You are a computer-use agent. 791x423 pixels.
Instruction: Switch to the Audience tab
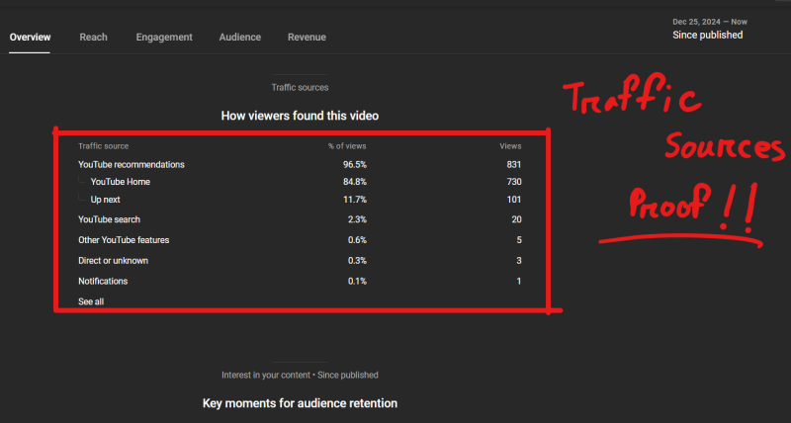click(240, 38)
